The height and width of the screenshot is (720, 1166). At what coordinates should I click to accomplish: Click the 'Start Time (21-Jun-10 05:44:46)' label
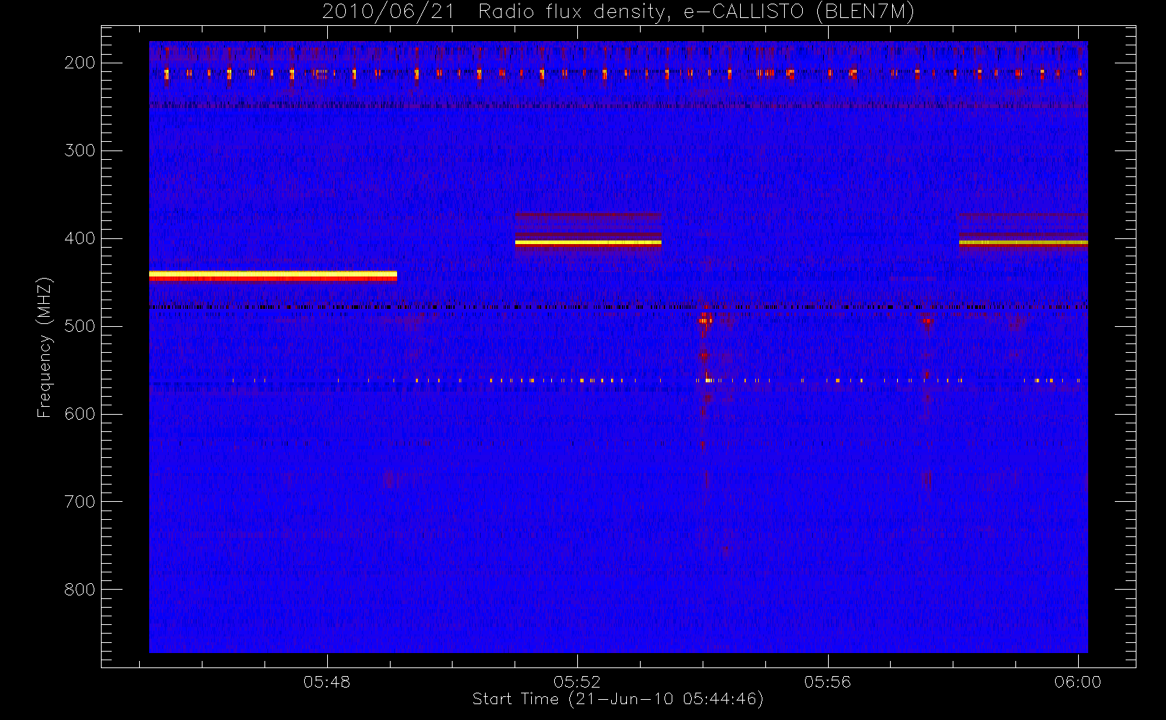coord(618,699)
